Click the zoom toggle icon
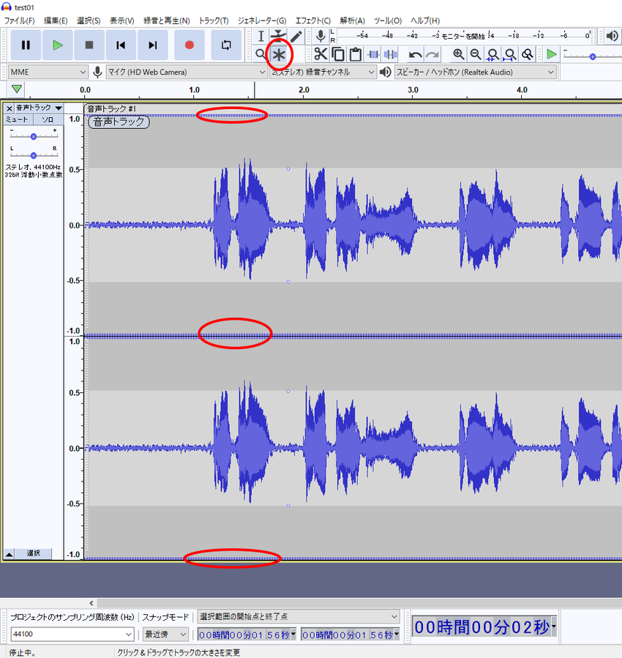Image resolution: width=622 pixels, height=658 pixels. [x=527, y=54]
